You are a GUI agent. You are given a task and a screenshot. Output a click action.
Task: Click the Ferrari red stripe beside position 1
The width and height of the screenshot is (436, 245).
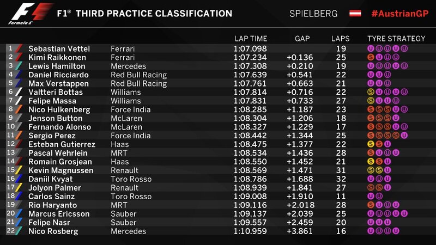coord(19,48)
